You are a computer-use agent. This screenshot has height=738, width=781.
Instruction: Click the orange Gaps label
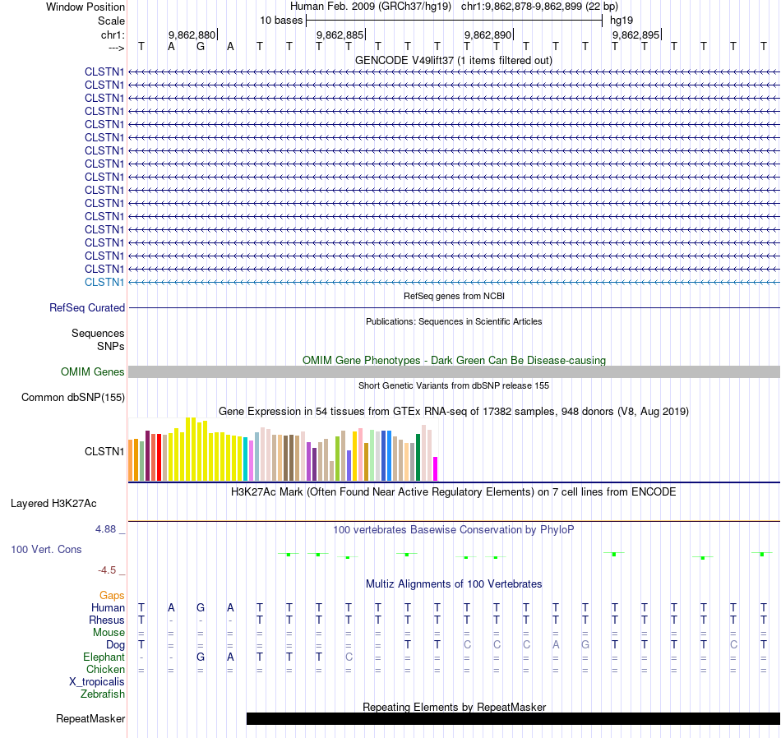pos(112,596)
